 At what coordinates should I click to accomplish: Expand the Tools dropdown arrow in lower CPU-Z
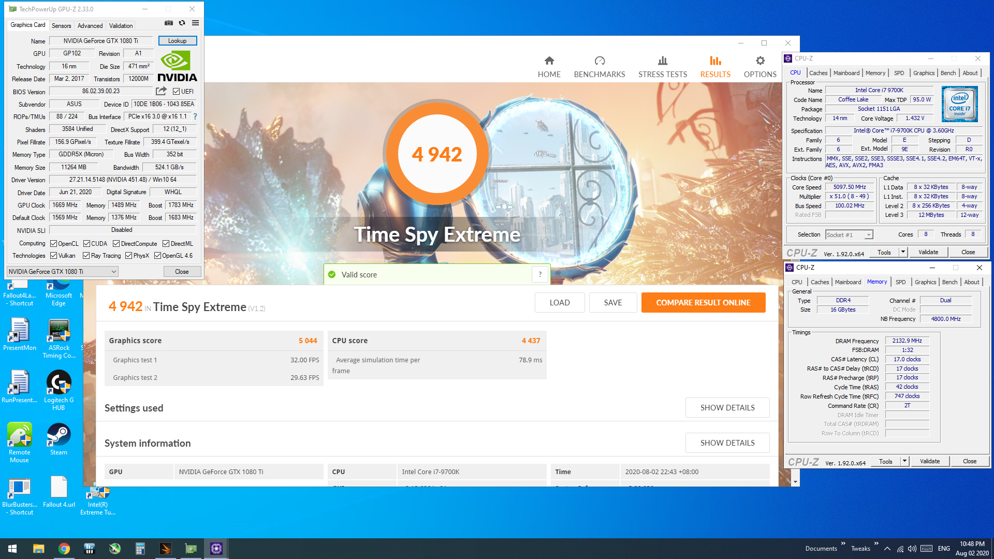904,461
